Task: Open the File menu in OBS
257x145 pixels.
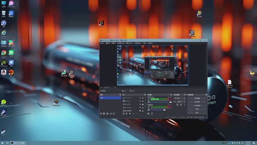Action: tap(102, 43)
